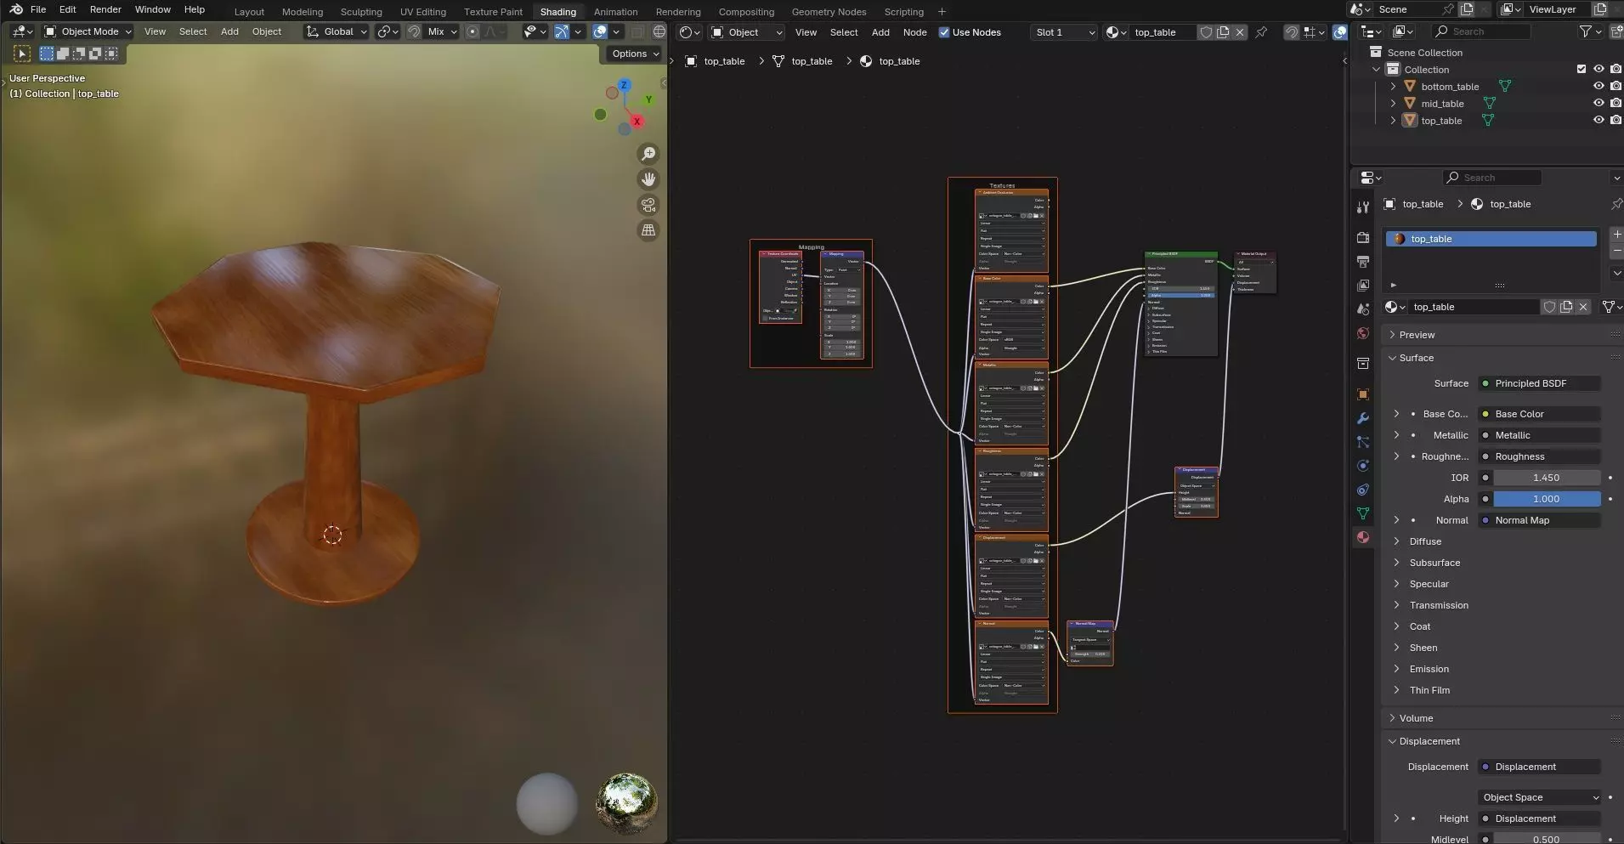The height and width of the screenshot is (844, 1624).
Task: Click the Normal Map linked input button
Action: point(1540,520)
